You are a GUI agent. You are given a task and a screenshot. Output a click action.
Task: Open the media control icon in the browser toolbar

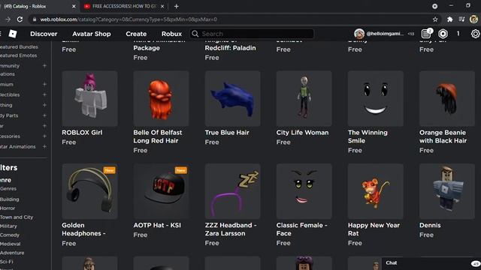click(x=461, y=19)
